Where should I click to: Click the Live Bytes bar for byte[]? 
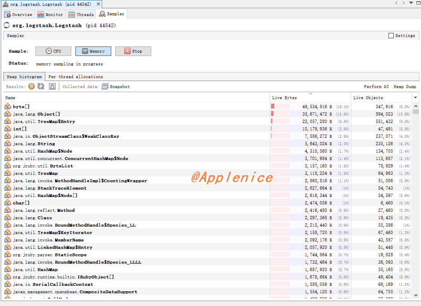(x=280, y=107)
